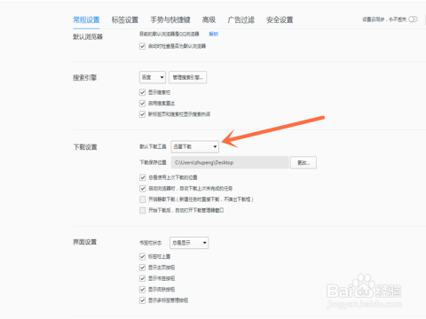
Task: Toggle the cloud sync switch at top right
Action: click(x=413, y=19)
